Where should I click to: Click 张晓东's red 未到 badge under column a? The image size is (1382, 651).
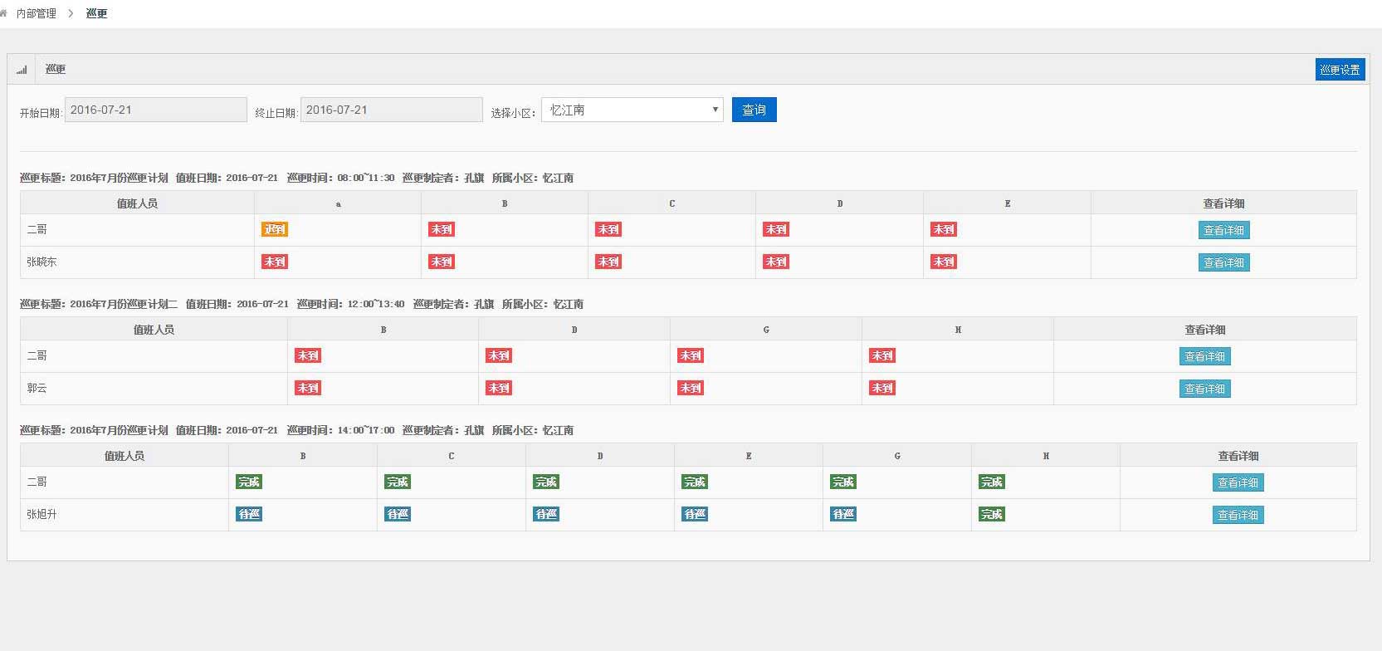[275, 262]
